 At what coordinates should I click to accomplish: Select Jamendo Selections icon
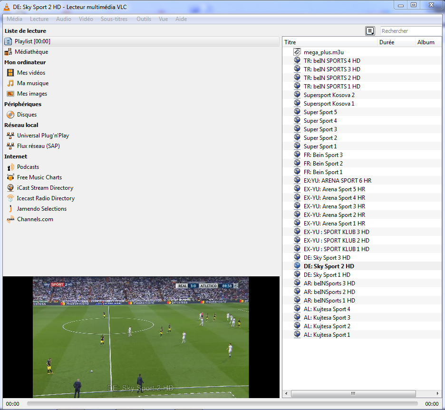click(10, 209)
